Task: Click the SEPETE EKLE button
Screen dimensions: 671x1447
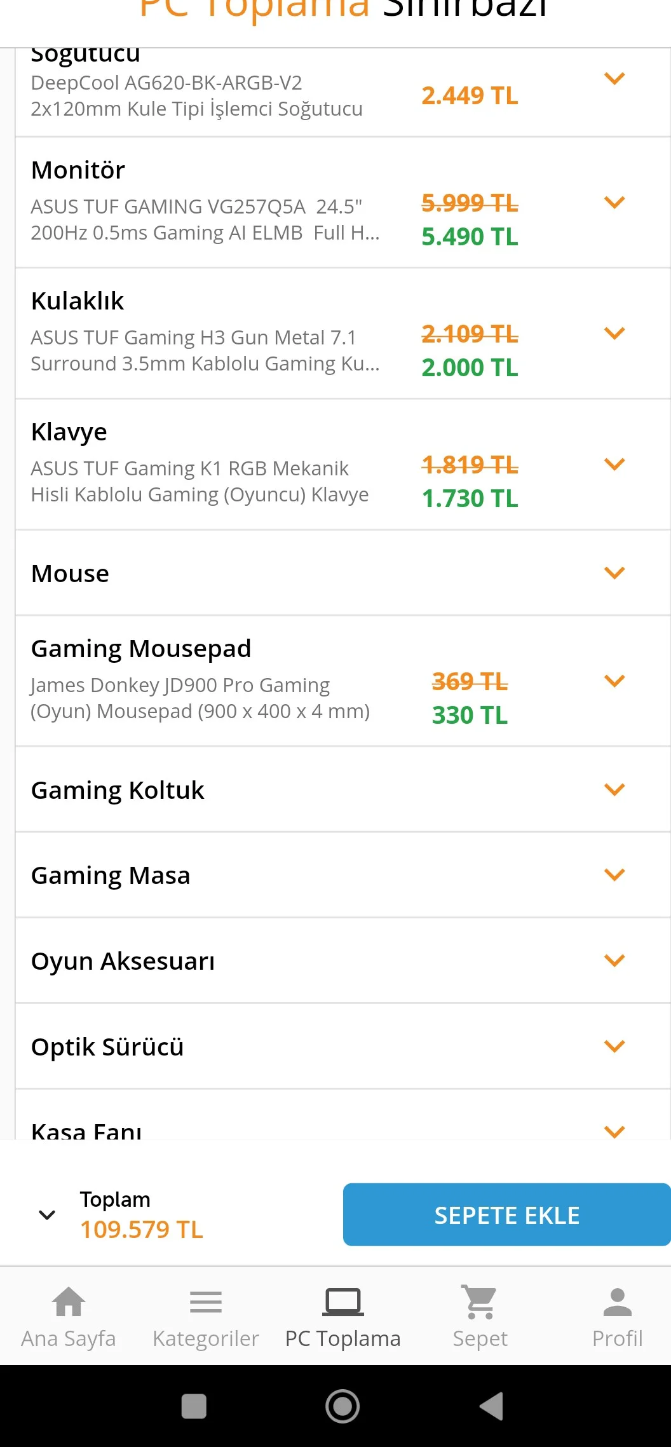Action: click(506, 1215)
